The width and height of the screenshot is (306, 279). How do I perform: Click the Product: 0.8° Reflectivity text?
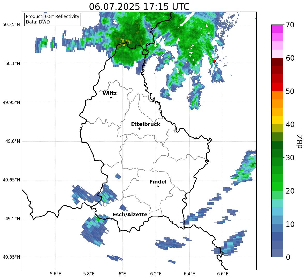pyautogui.click(x=52, y=16)
